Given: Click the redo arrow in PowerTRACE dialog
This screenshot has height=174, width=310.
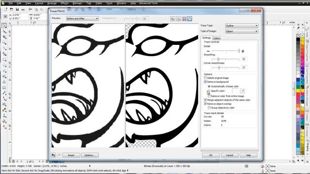Looking at the screenshot, I should 59,155.
